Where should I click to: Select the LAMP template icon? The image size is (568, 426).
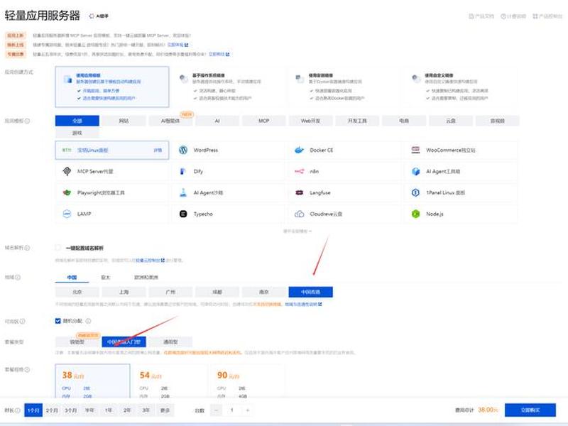67,214
